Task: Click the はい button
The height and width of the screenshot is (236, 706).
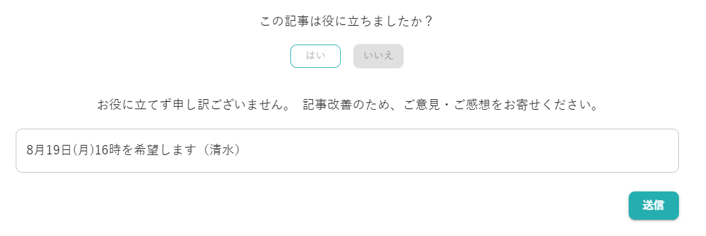Action: [x=315, y=56]
